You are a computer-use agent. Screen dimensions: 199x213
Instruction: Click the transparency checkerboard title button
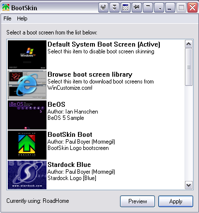point(125,7)
